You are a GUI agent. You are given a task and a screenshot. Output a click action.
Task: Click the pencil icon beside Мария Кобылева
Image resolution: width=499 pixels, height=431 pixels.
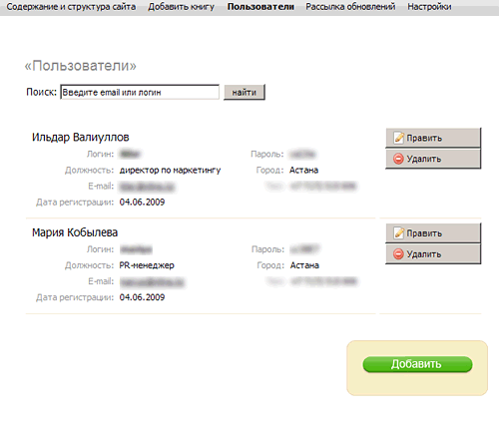pos(398,232)
